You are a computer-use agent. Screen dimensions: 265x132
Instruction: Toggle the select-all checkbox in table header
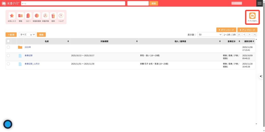coord(8,41)
